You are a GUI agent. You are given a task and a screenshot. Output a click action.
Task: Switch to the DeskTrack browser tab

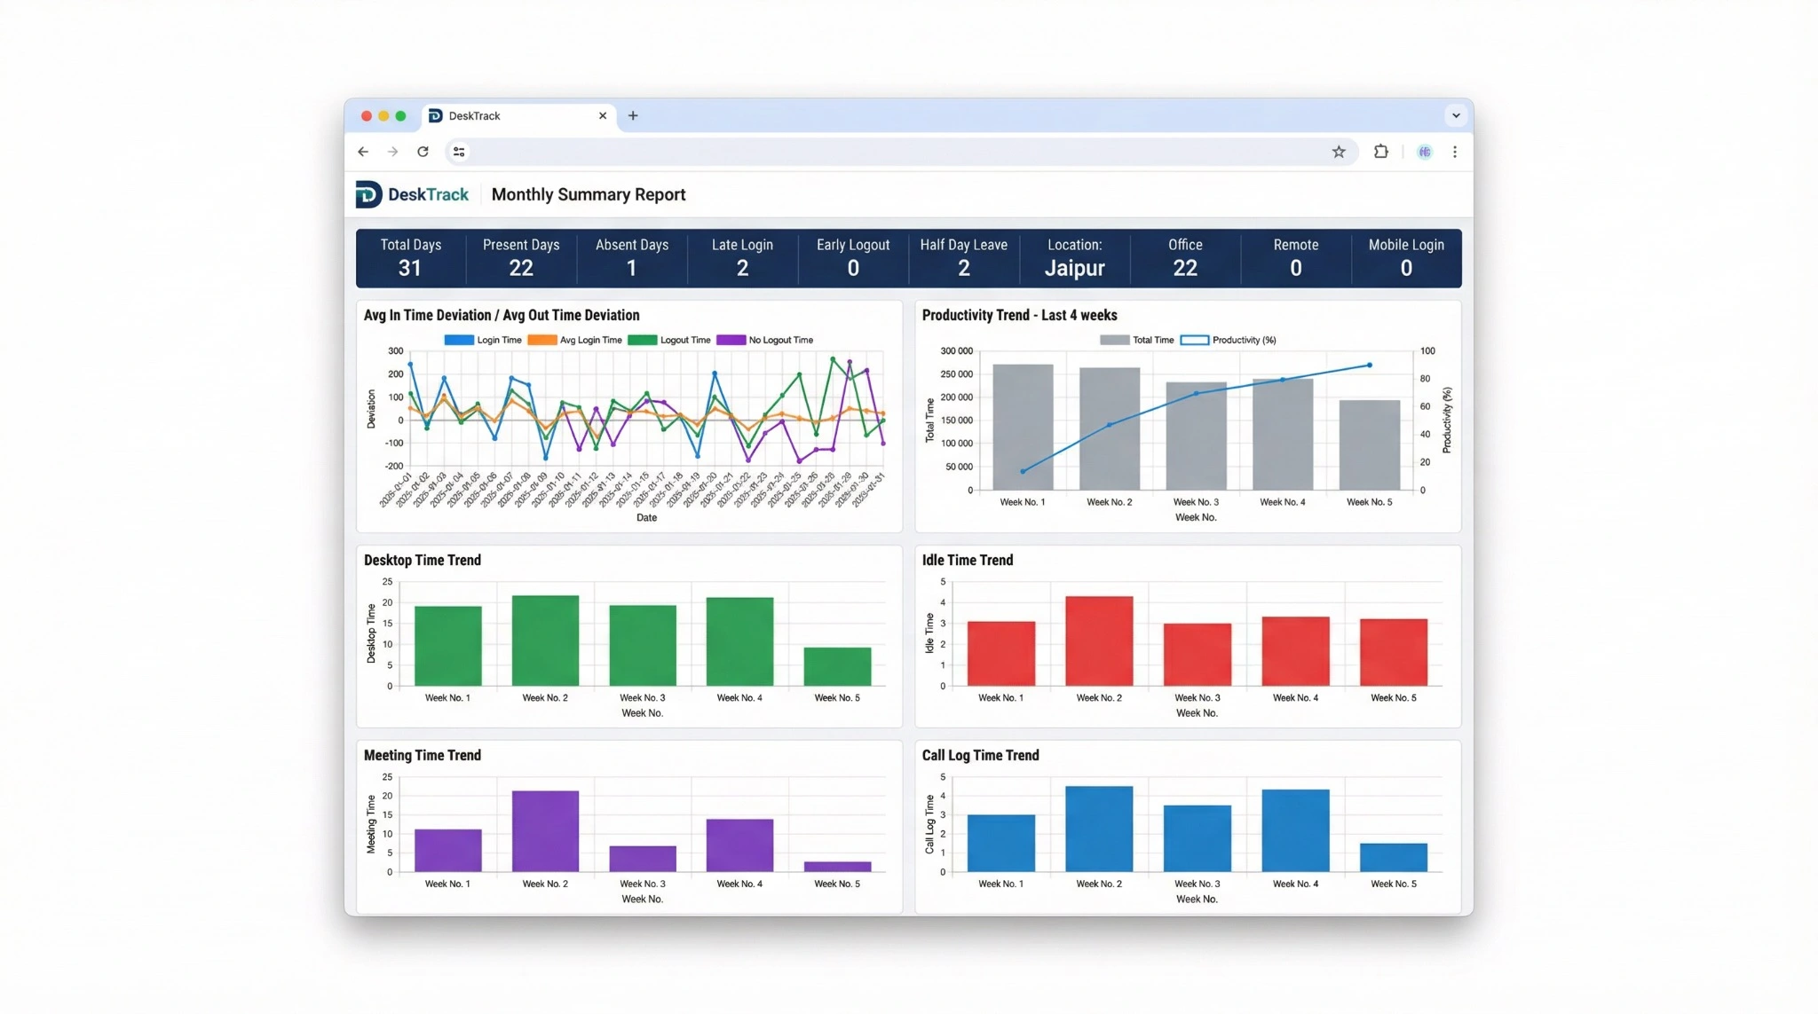click(497, 115)
